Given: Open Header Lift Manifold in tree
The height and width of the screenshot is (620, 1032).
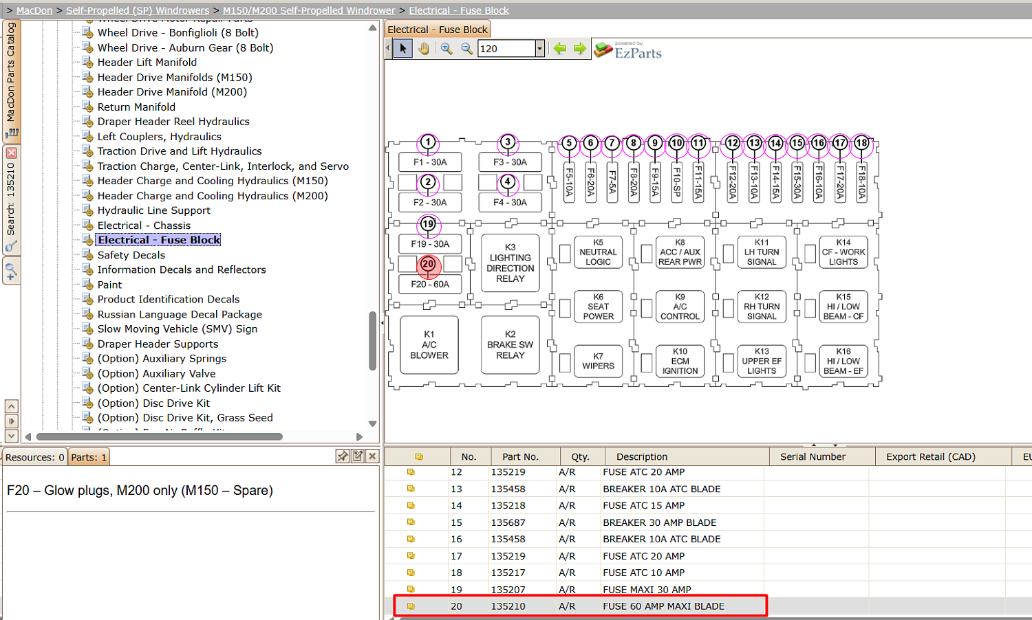Looking at the screenshot, I should click(147, 62).
